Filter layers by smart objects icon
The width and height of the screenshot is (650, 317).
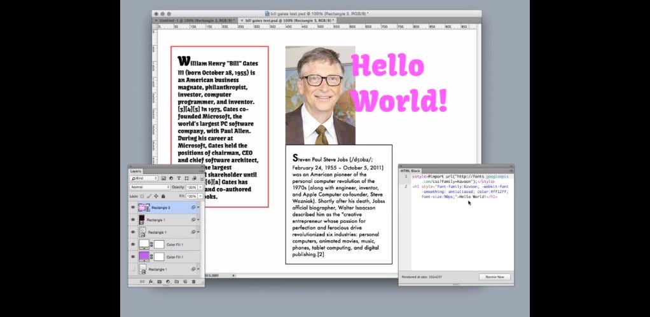pos(195,179)
